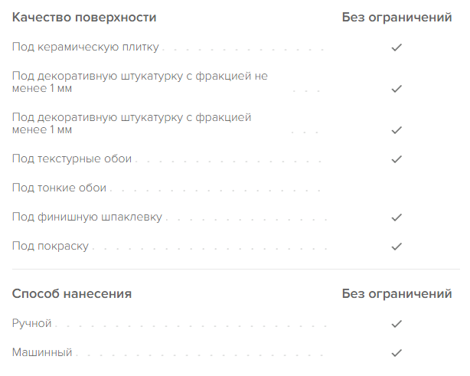Click the checkmark for 'Под покраску'

(x=397, y=247)
